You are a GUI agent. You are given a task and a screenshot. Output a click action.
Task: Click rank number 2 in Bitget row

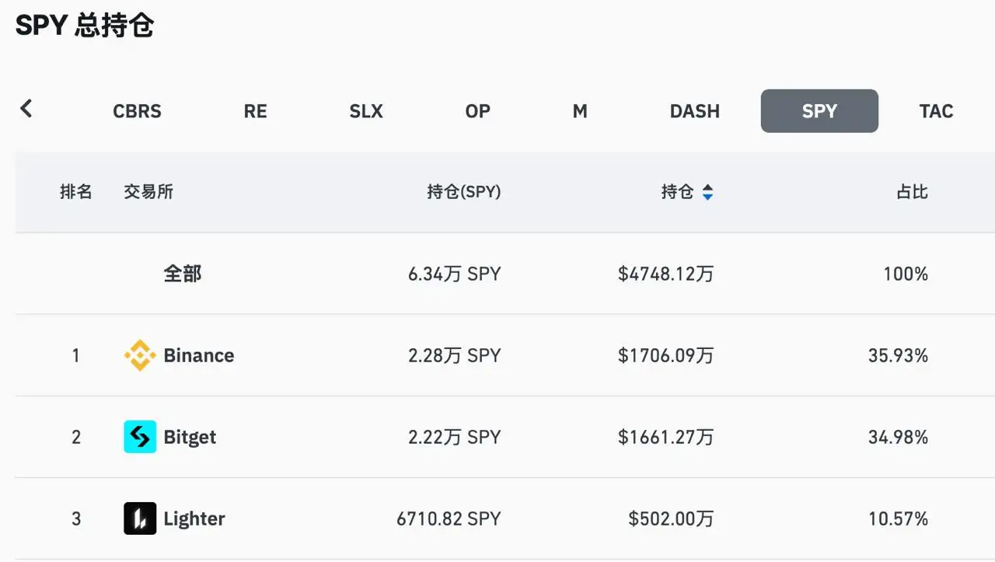(x=76, y=437)
